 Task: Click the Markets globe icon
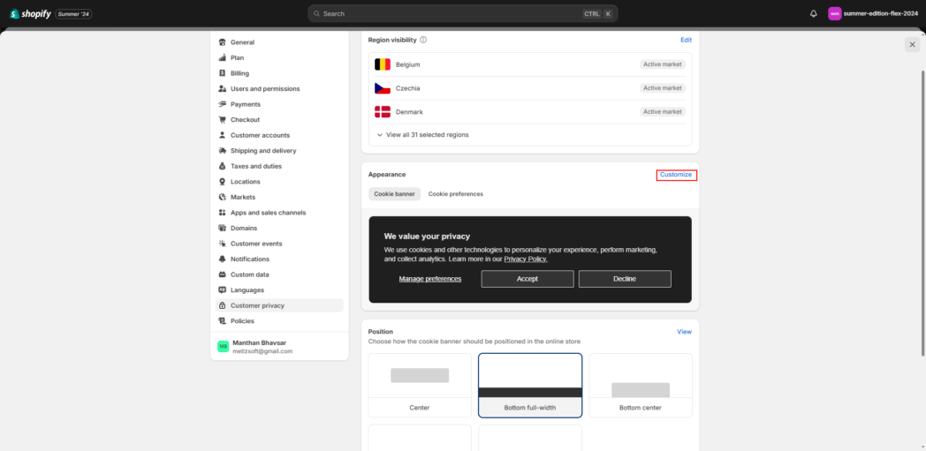tap(222, 197)
